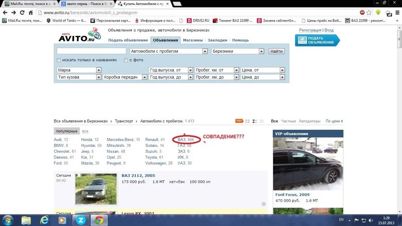
Task: Show only 'Частные' listings
Action: tap(289, 121)
